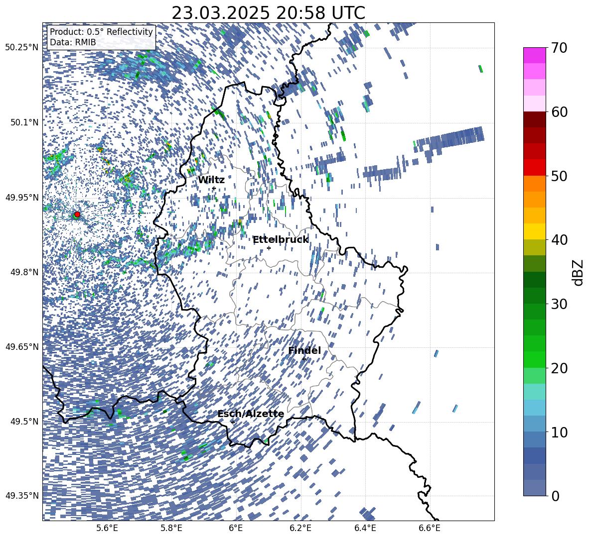Click the 6.6°E longitude label

pyautogui.click(x=430, y=528)
